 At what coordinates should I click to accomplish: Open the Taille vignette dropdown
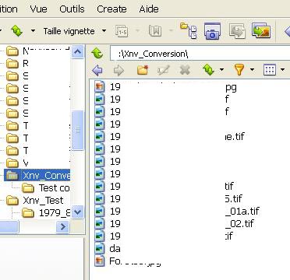75,31
